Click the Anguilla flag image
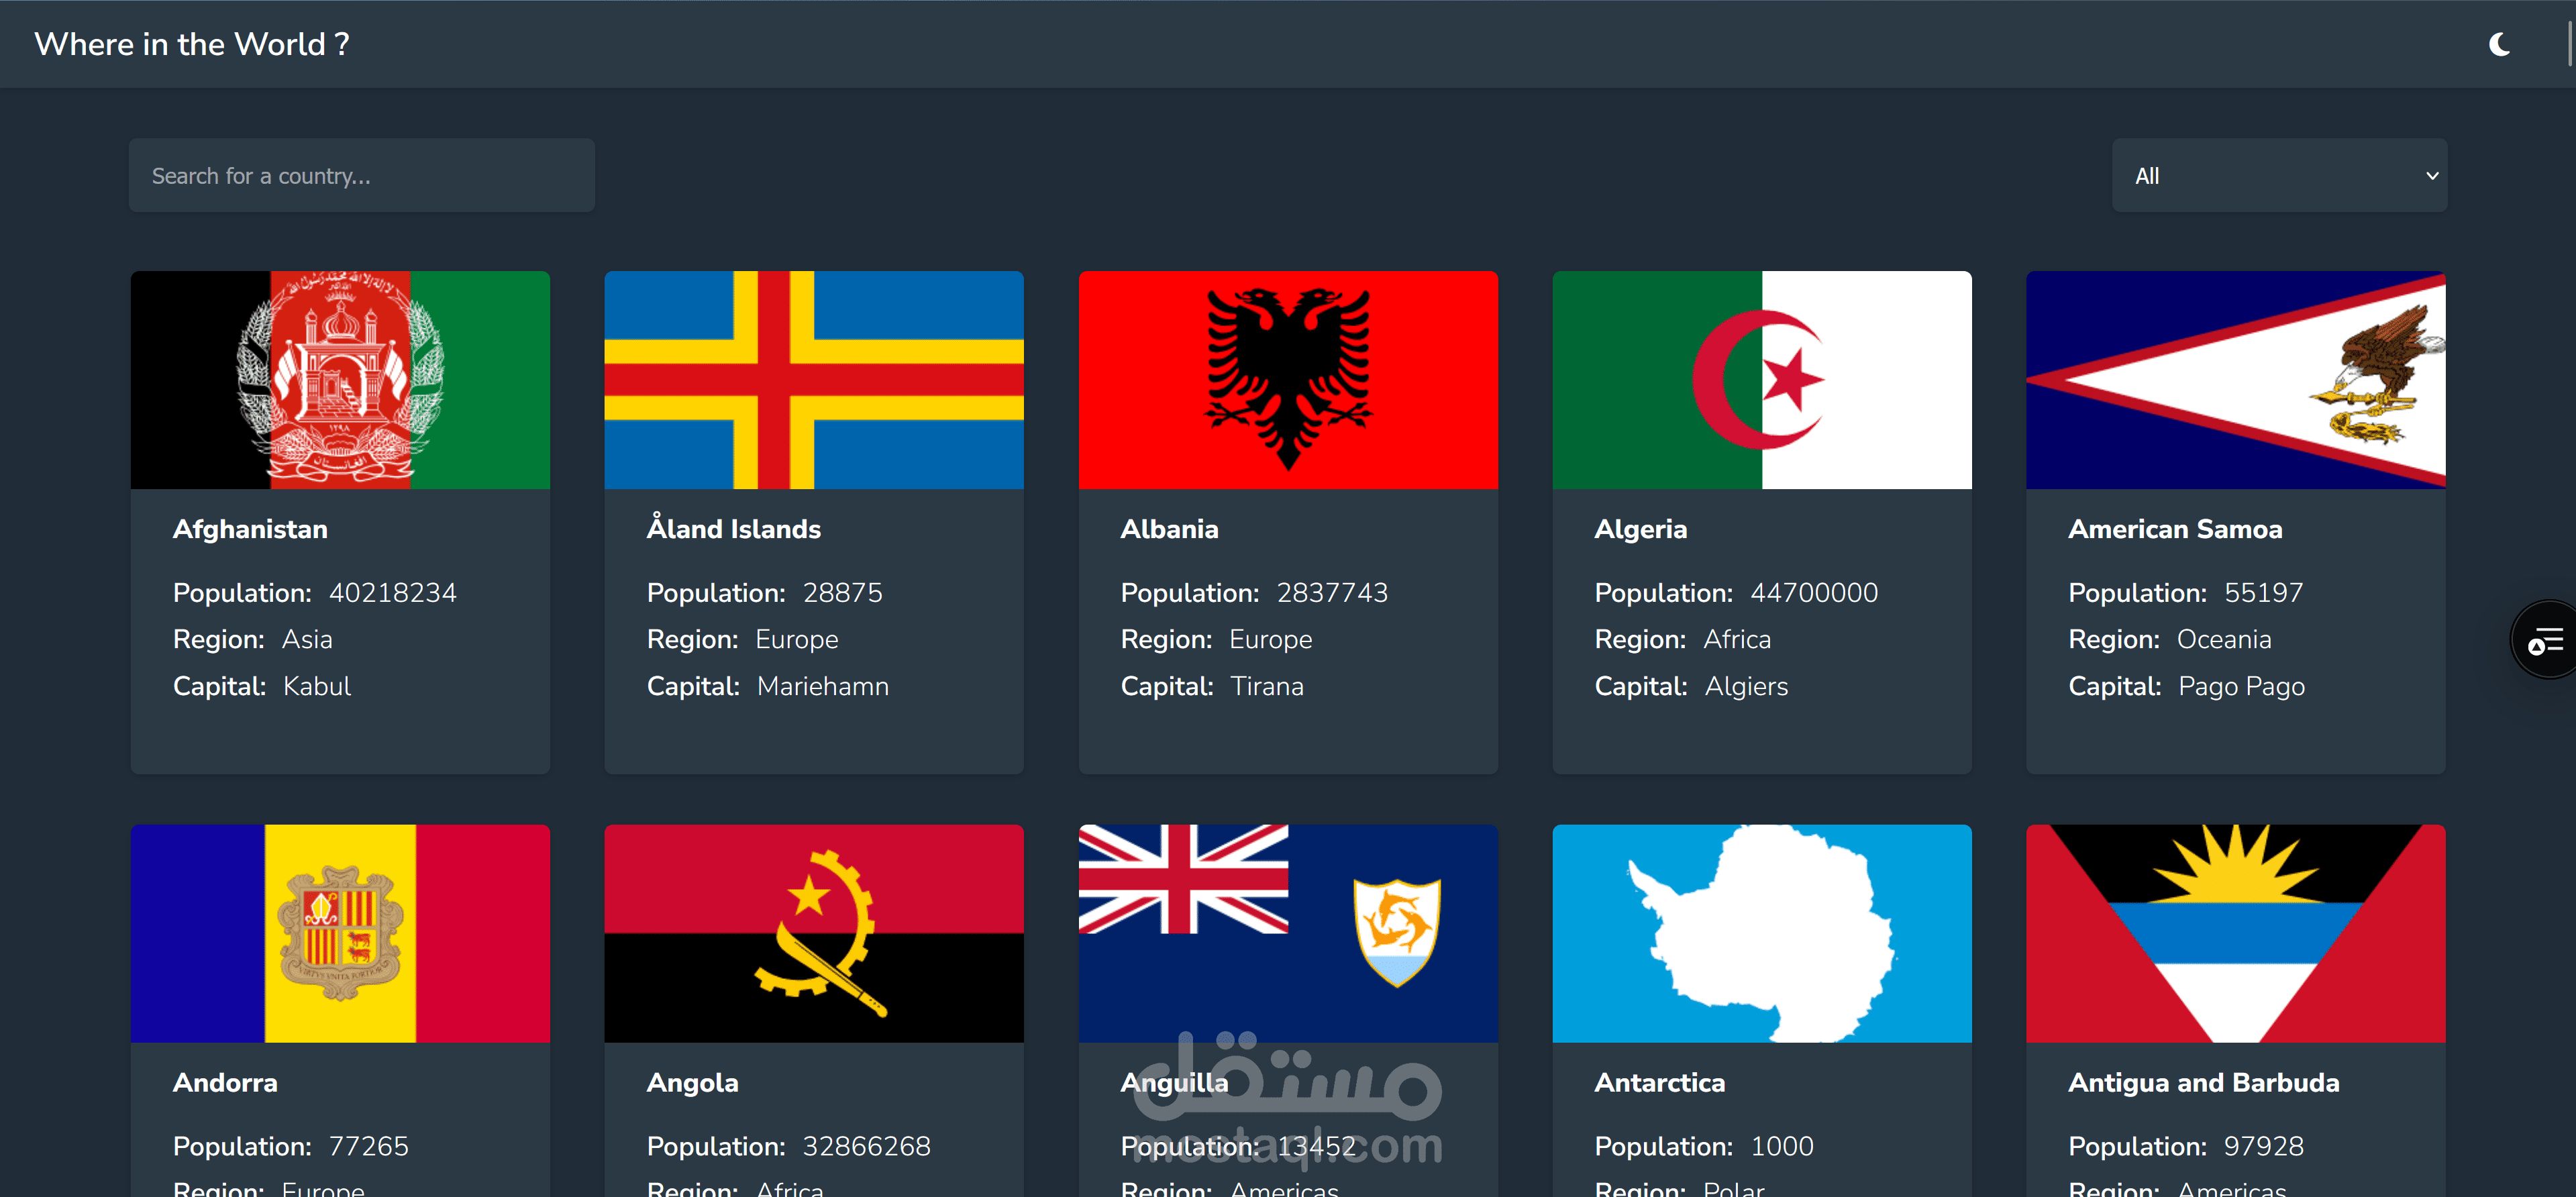Screen dimensions: 2576x1197 (1288, 933)
